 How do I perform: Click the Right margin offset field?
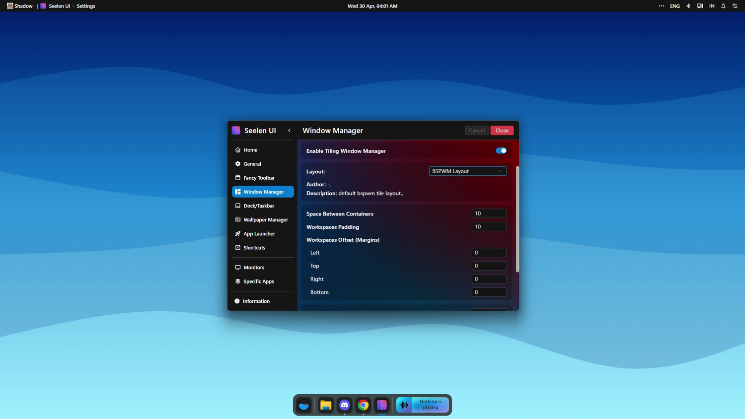[489, 279]
